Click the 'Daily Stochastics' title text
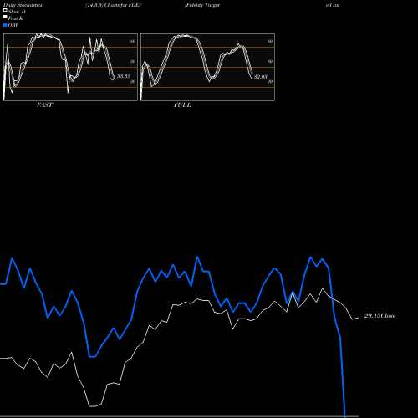The height and width of the screenshot is (418, 418). pyautogui.click(x=23, y=5)
